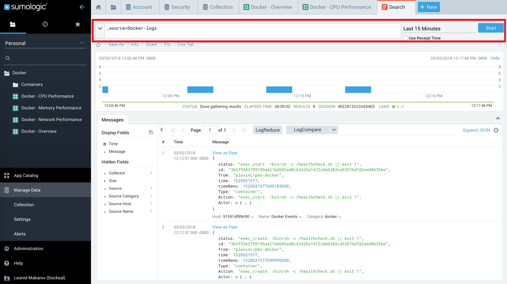507x284 pixels.
Task: Expand the LogCompare dropdown arrow
Action: (334, 130)
